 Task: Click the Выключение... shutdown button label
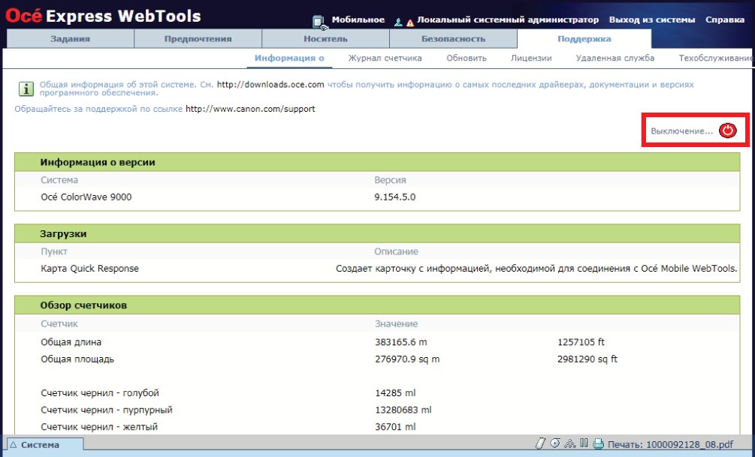(x=682, y=131)
